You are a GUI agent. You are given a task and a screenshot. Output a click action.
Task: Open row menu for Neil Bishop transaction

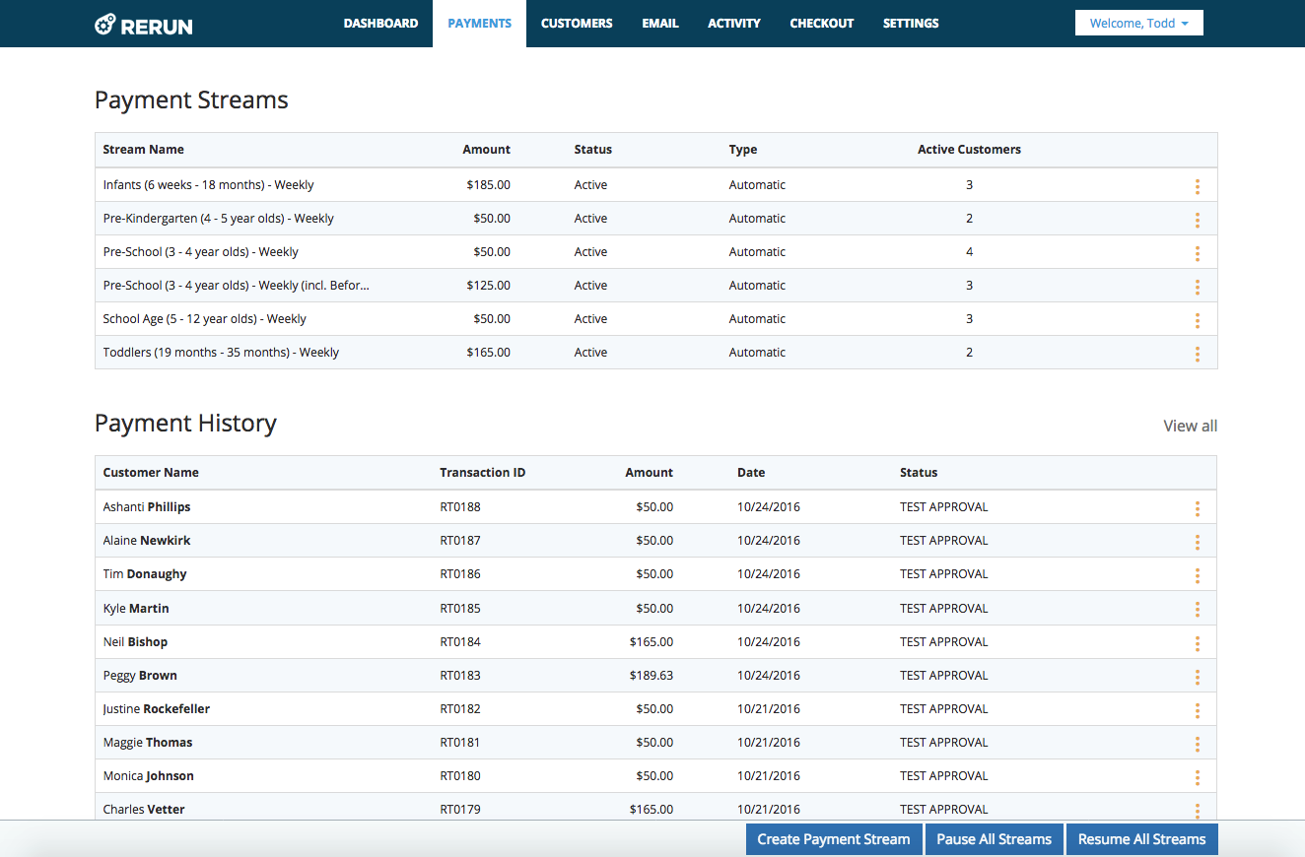[1197, 643]
